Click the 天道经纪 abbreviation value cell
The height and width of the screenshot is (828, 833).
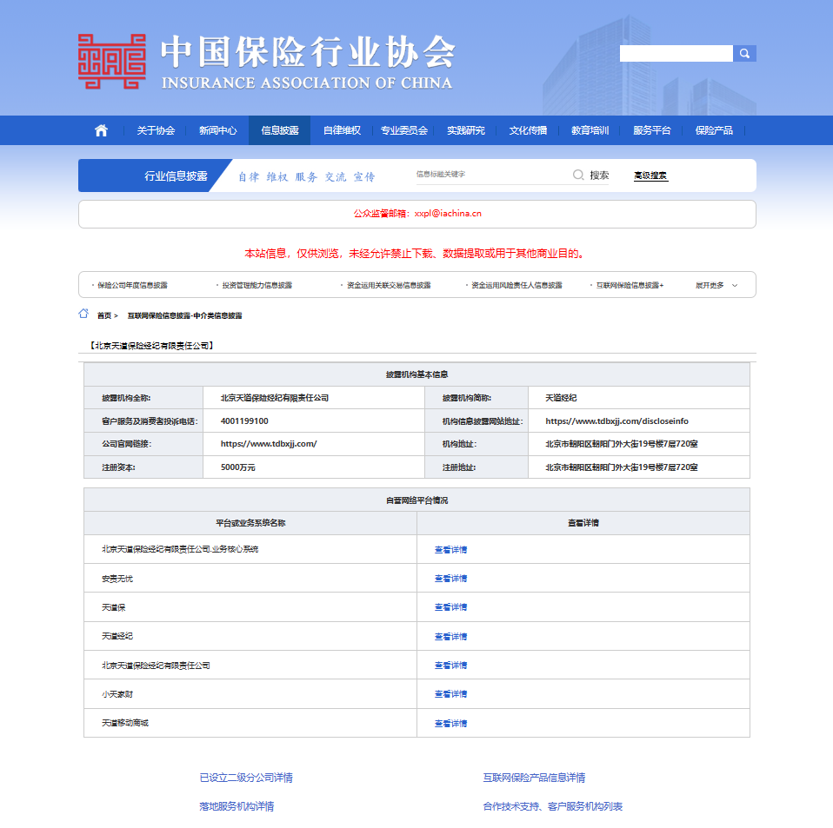pyautogui.click(x=638, y=398)
